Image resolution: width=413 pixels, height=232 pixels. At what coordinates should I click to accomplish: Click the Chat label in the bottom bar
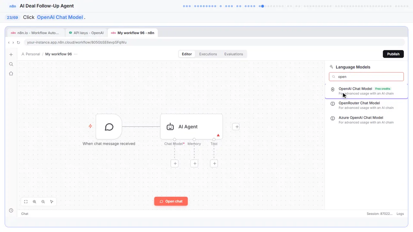pos(25,214)
